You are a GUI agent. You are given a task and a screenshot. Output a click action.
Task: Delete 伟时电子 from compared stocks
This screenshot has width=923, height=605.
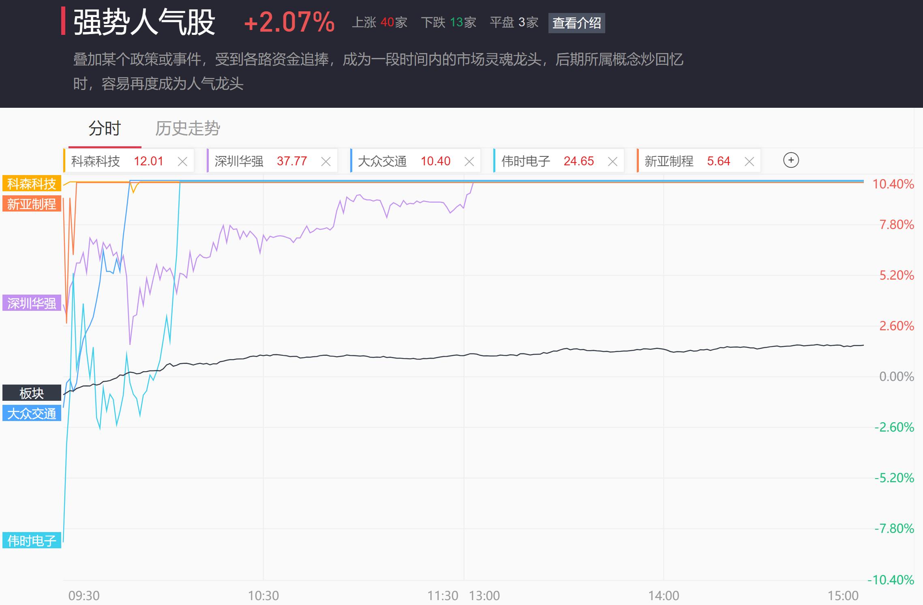tap(612, 162)
